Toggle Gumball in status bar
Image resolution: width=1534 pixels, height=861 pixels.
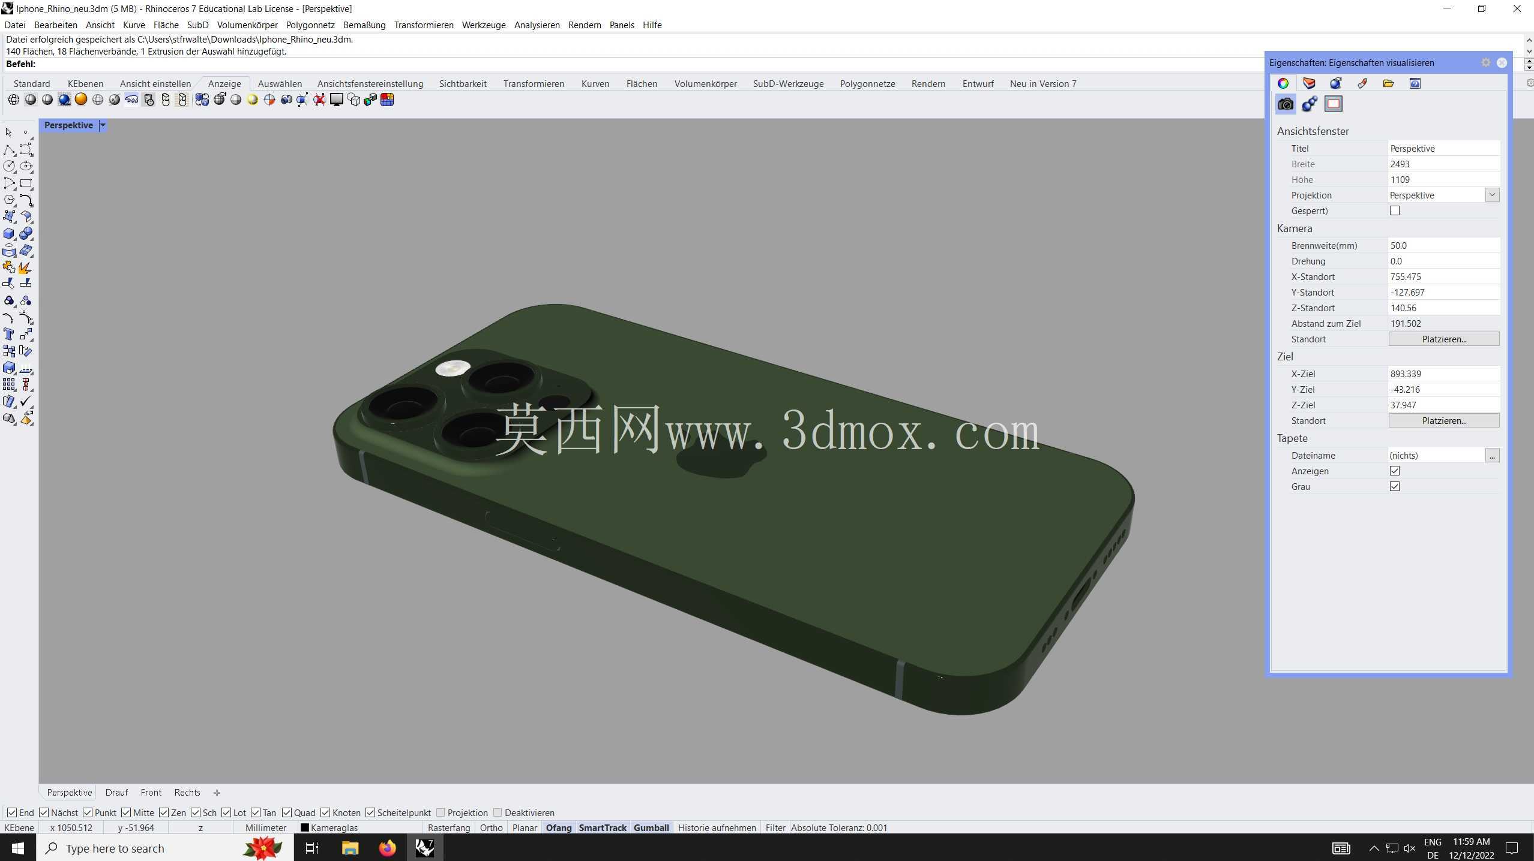[x=651, y=827]
